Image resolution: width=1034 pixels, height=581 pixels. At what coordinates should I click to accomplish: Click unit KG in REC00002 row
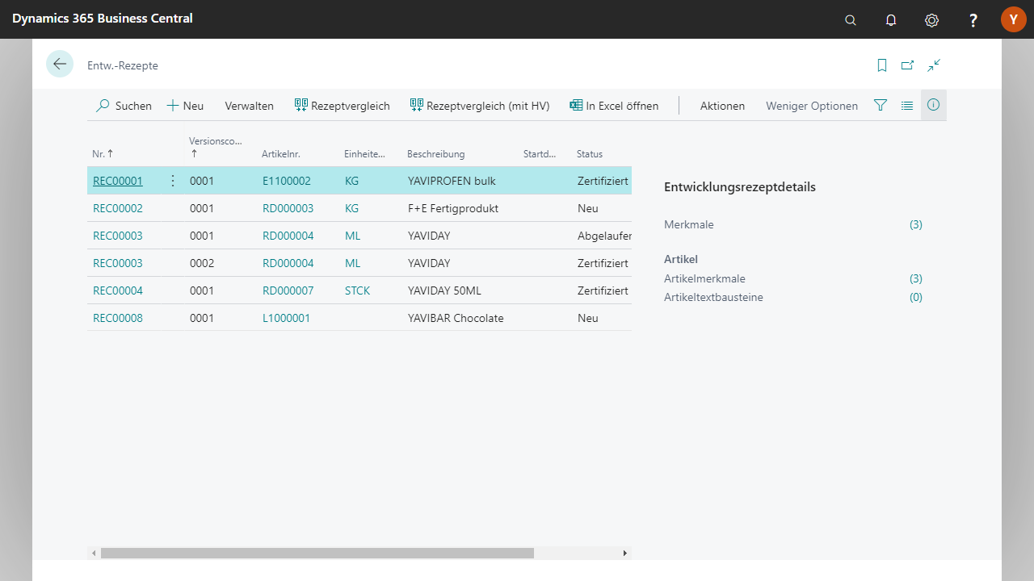[351, 208]
